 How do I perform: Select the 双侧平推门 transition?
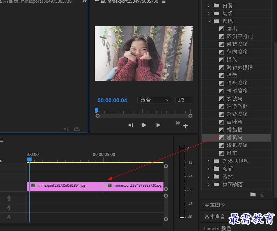(x=240, y=36)
